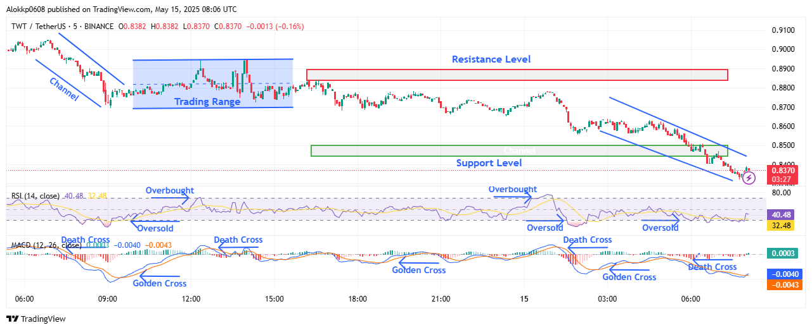Click the 18:00 time axis label

(358, 298)
